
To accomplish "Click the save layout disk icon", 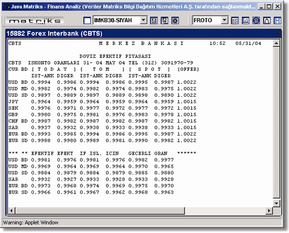I will pos(154,20).
